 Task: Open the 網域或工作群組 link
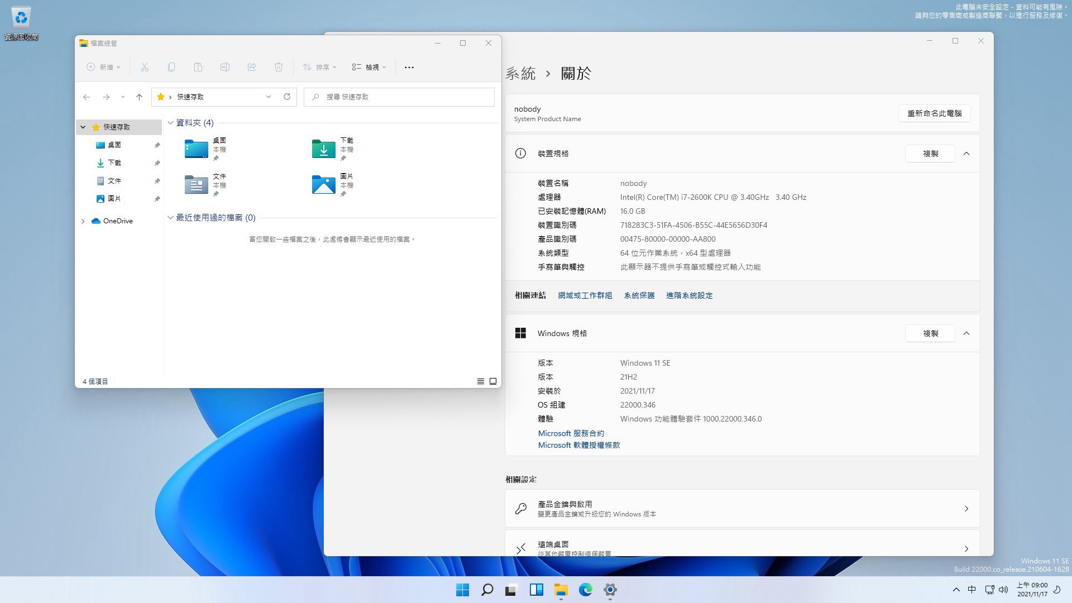coord(585,295)
